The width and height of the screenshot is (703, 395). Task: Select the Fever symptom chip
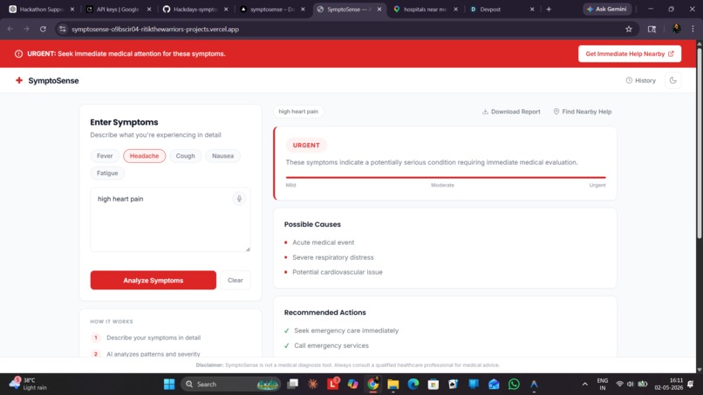pos(105,156)
